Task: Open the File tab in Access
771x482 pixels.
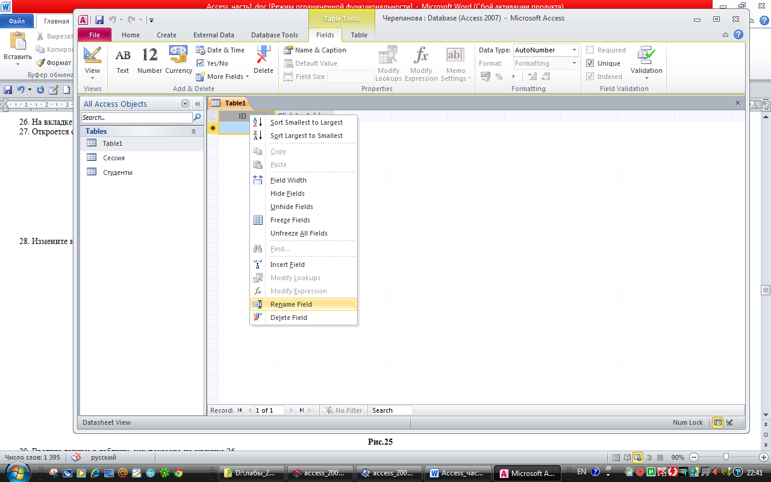Action: pos(95,35)
